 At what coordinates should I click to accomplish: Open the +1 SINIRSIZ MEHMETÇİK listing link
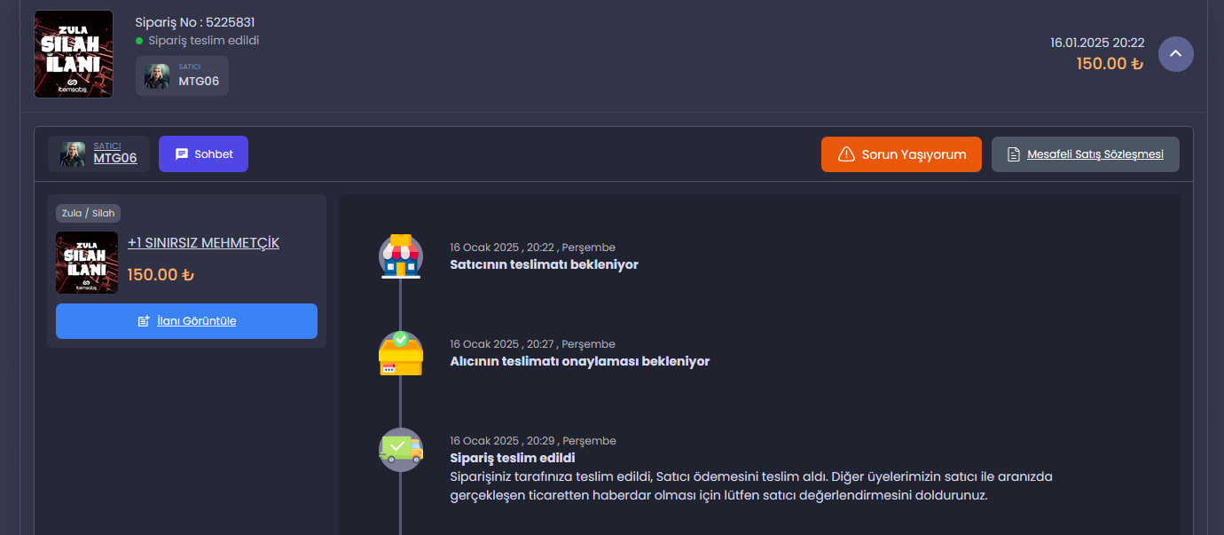click(x=203, y=242)
